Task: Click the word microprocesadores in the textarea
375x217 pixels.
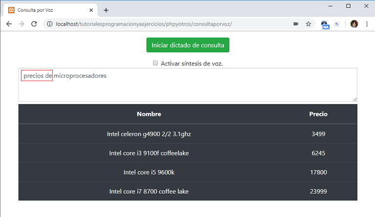Action: pos(80,76)
